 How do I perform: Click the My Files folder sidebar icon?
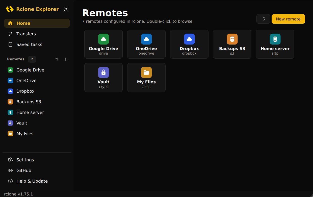click(10, 134)
